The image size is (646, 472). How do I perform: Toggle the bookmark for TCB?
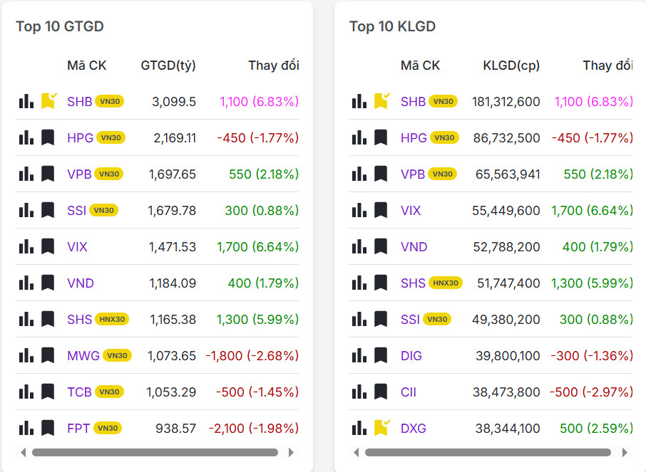[x=48, y=392]
